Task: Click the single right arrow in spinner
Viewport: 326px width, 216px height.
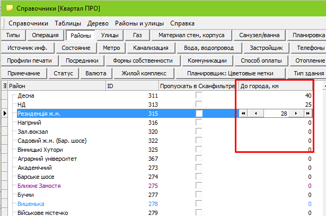Action: pos(296,114)
